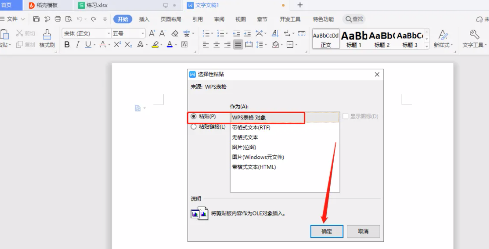Open Print Preview icon

68,19
